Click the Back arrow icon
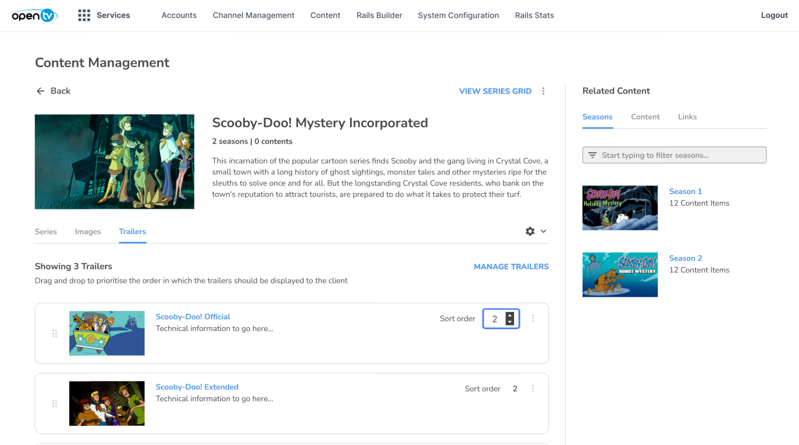Viewport: 799px width, 445px height. (x=40, y=91)
